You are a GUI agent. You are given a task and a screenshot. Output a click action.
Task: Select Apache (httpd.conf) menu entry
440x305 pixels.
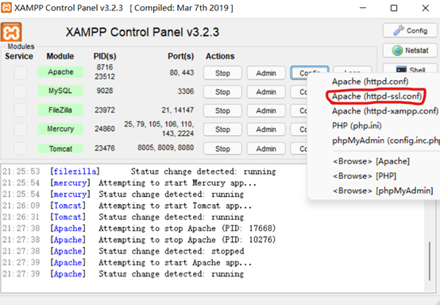click(x=370, y=81)
